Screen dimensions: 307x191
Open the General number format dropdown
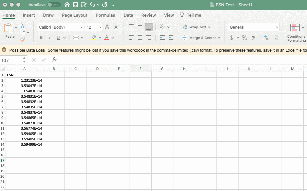[x=254, y=27]
